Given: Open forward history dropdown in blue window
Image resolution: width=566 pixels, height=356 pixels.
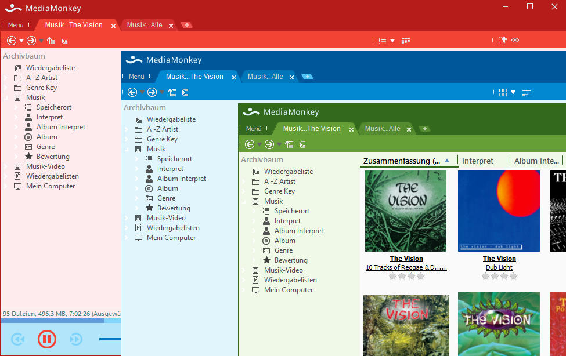Looking at the screenshot, I should click(162, 92).
